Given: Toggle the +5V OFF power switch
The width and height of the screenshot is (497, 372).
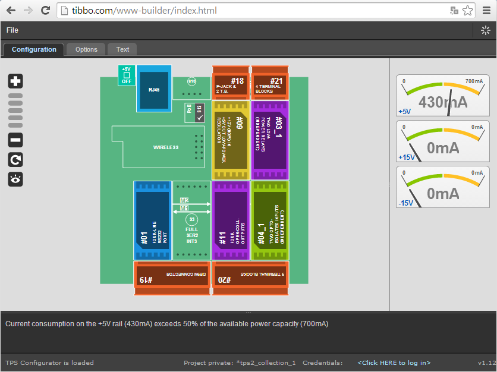Looking at the screenshot, I should [x=126, y=75].
